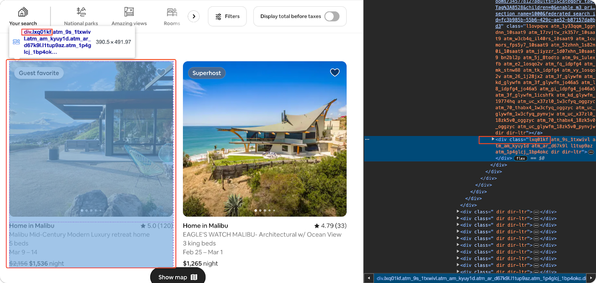The image size is (596, 283).
Task: Select the National parks category icon
Action: [81, 12]
